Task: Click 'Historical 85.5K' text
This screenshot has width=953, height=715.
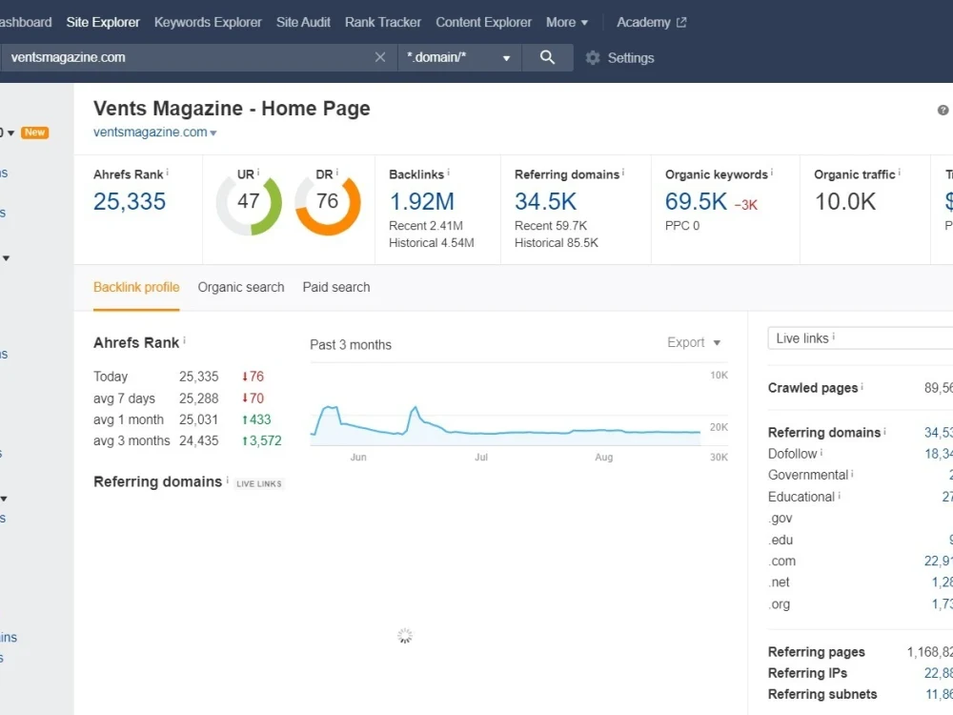Action: tap(557, 242)
